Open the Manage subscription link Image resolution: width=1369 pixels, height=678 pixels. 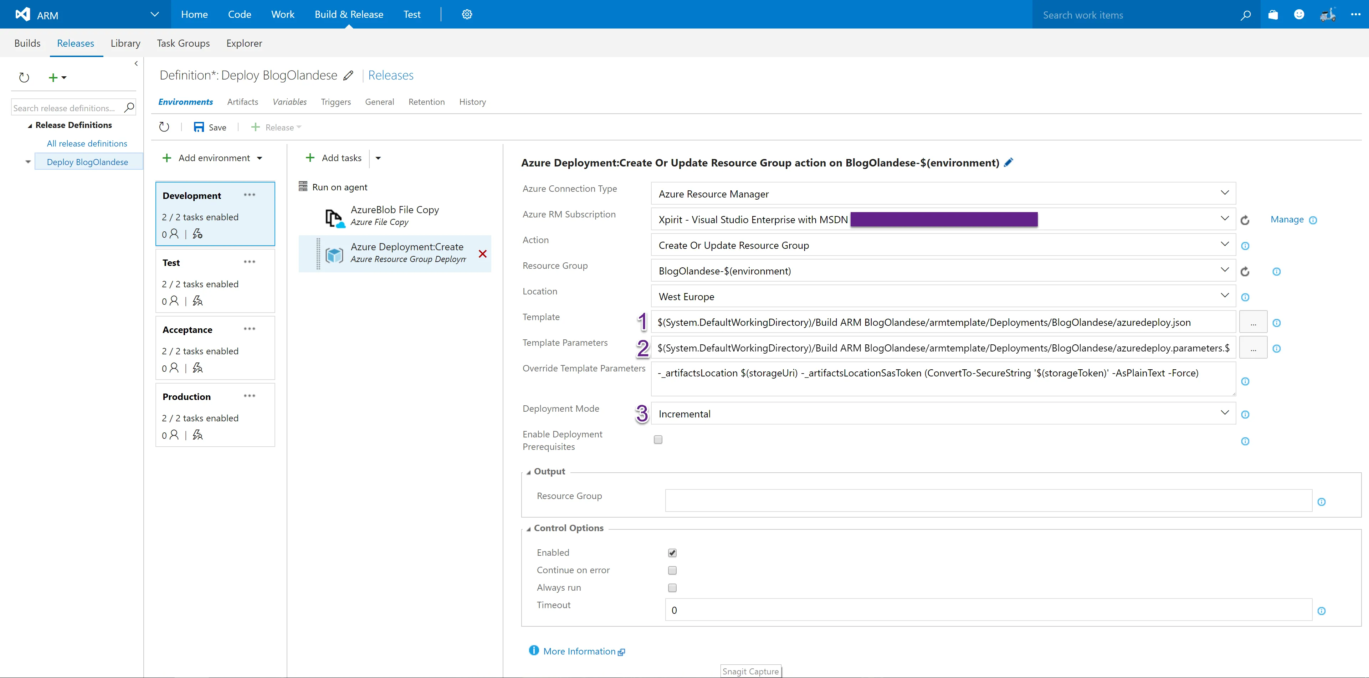click(x=1287, y=220)
